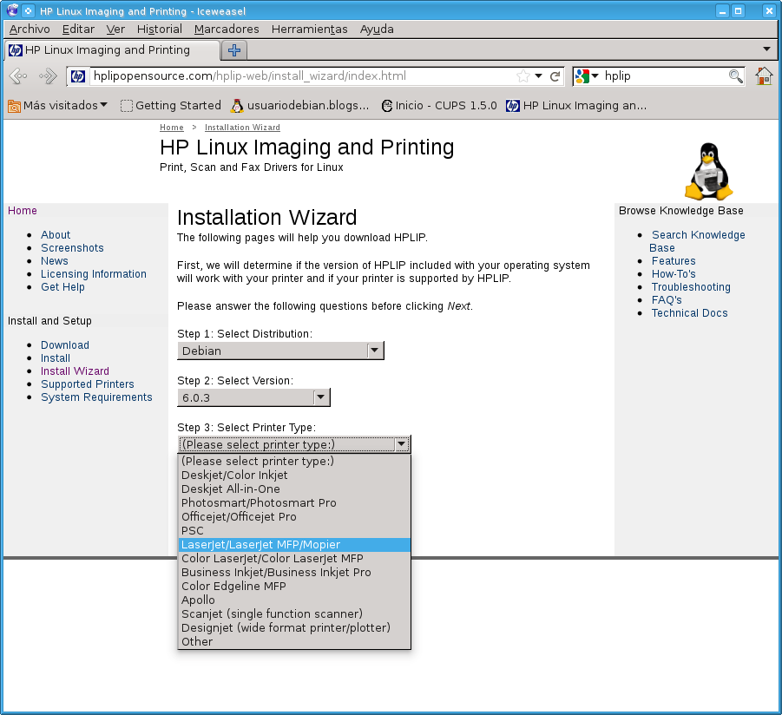Click the Home breadcrumb link
Viewport: 782px width, 715px height.
pyautogui.click(x=172, y=128)
